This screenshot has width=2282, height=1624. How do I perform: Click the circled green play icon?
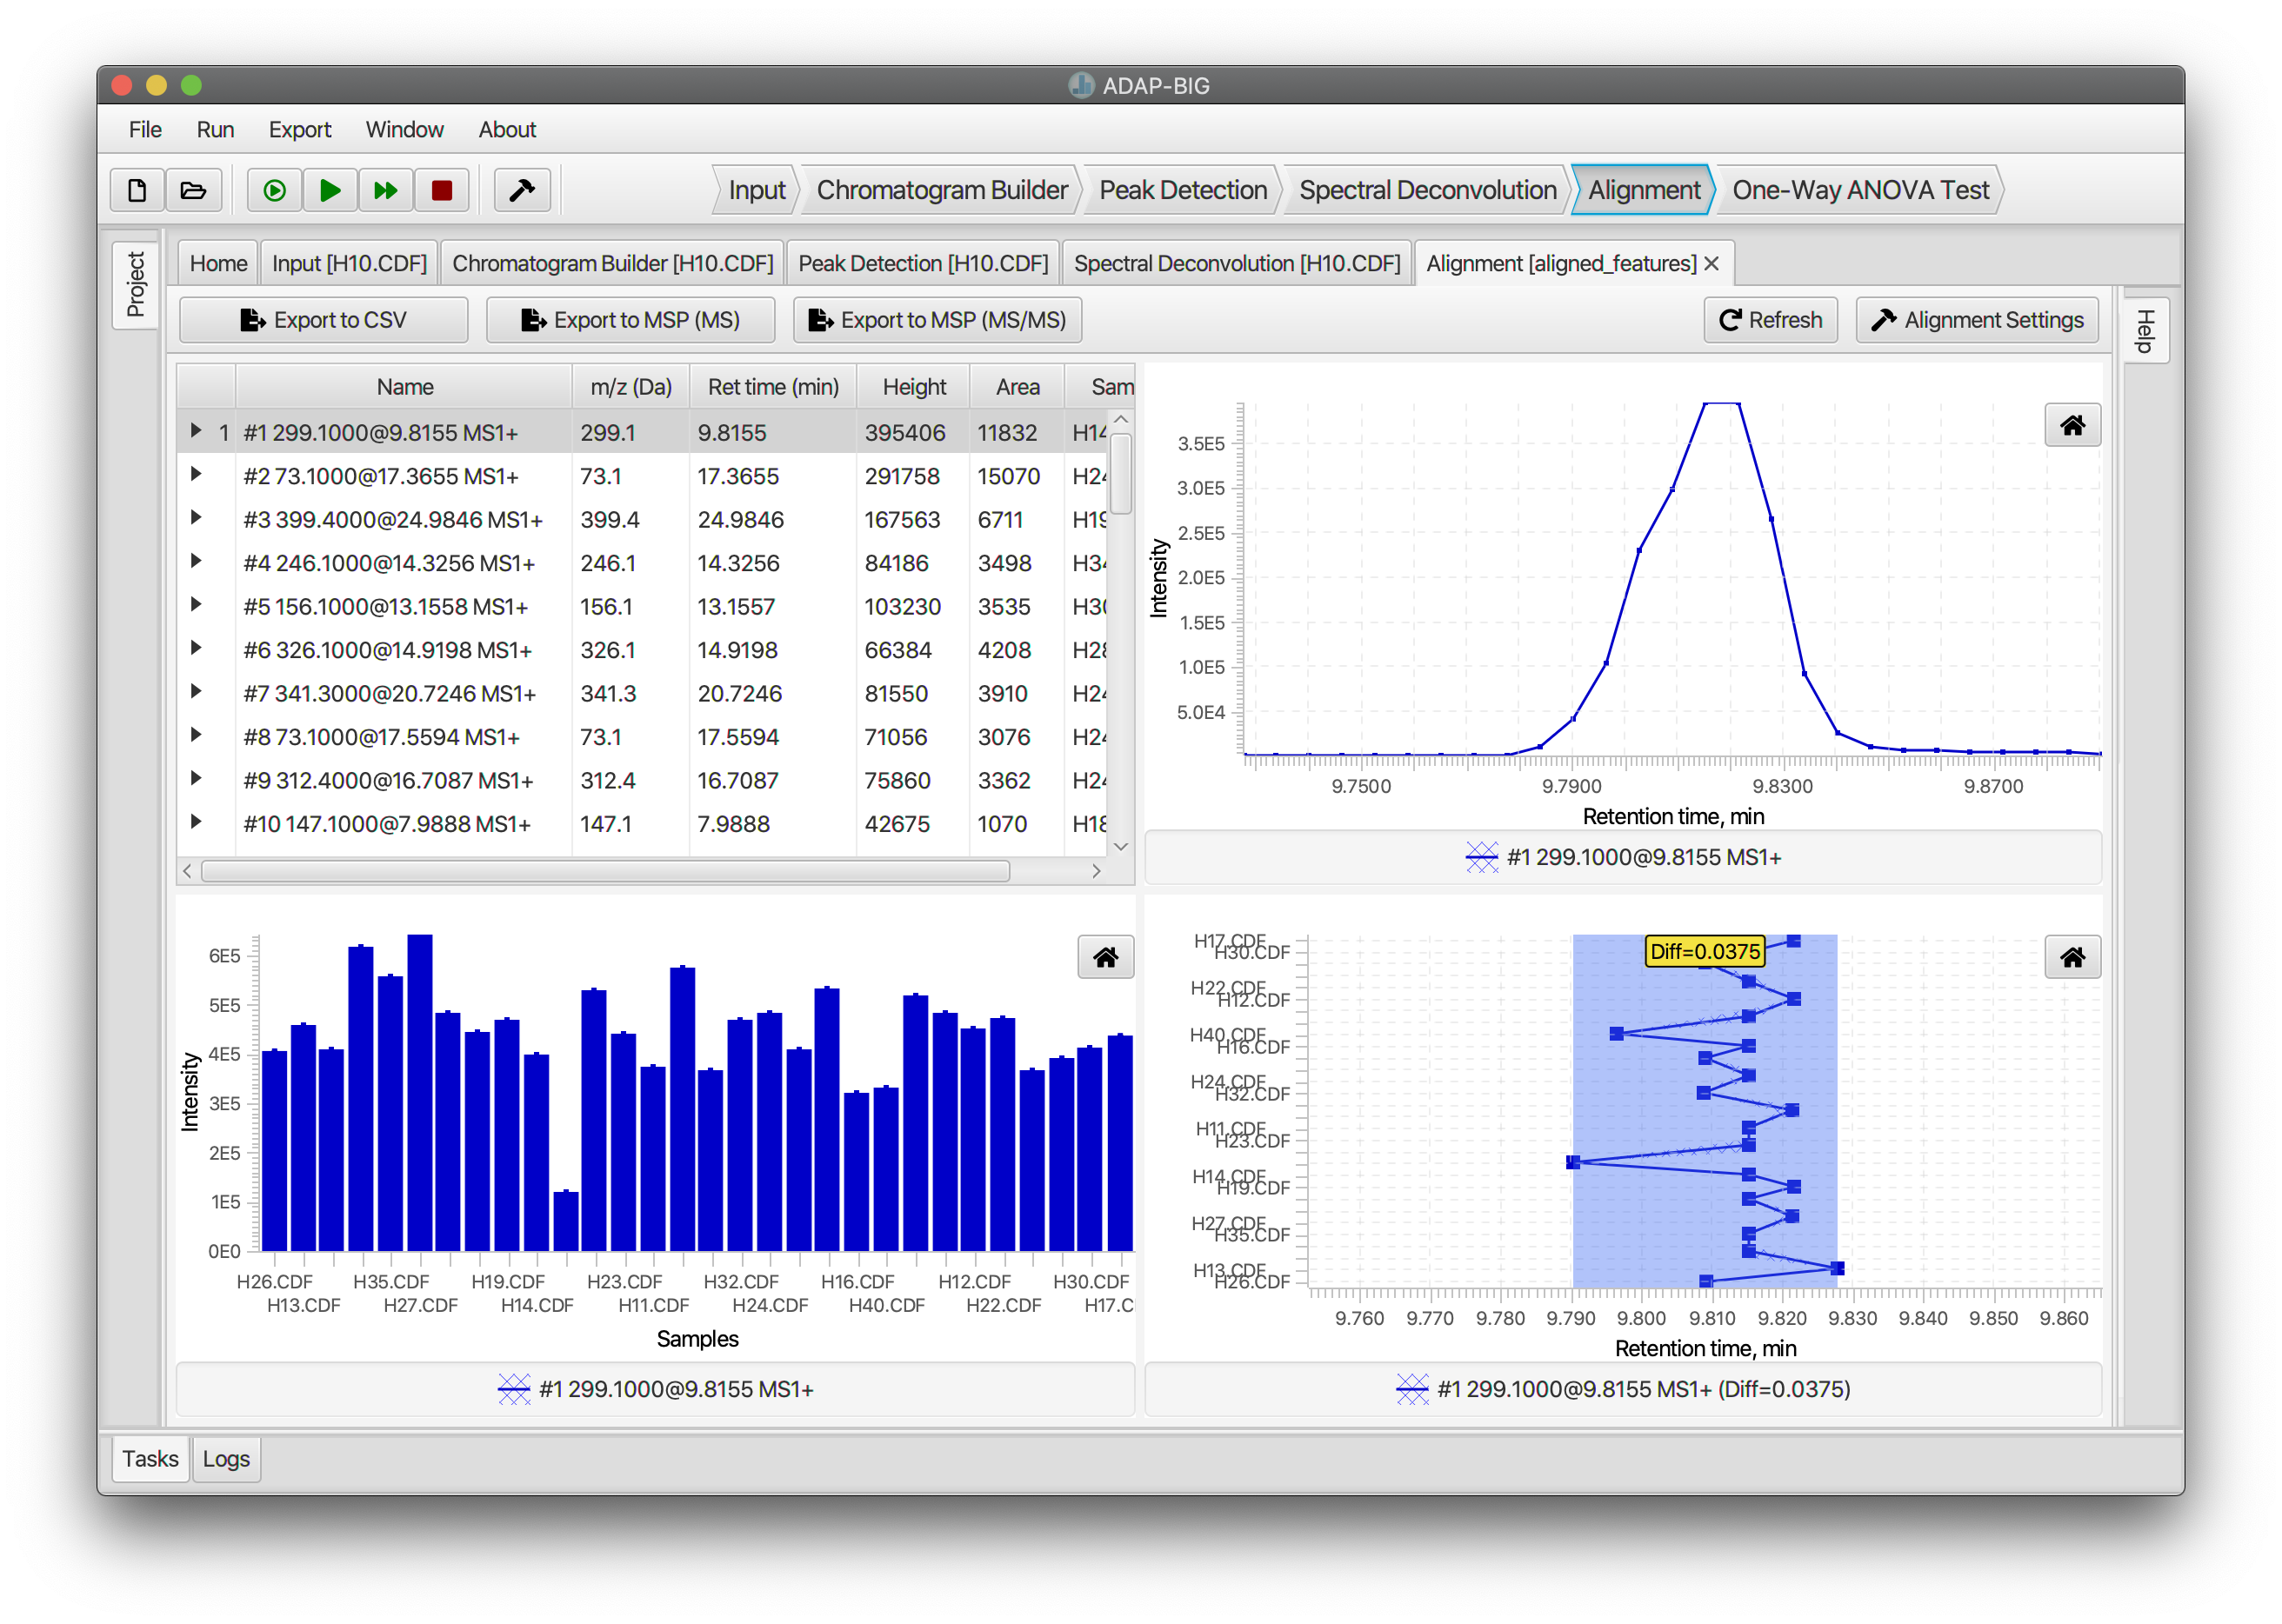tap(274, 190)
